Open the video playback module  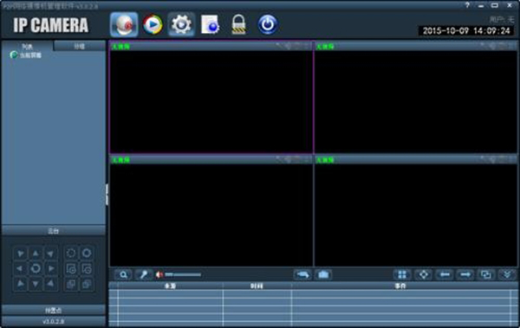[x=153, y=24]
